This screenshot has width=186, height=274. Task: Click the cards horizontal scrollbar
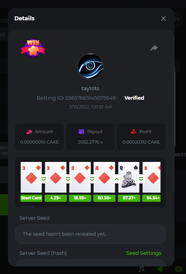click(x=27, y=207)
